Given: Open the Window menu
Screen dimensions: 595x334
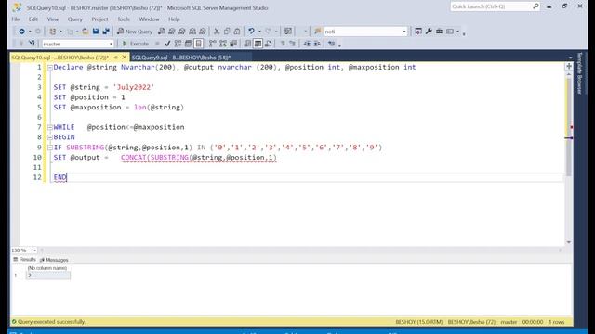Looking at the screenshot, I should click(x=149, y=19).
